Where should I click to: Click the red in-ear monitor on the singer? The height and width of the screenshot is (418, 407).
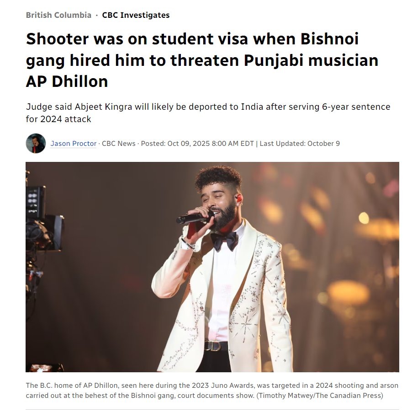tap(238, 198)
